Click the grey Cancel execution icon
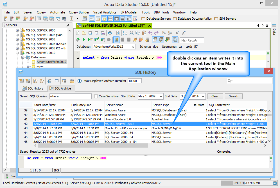280x188 pixels. (x=109, y=40)
